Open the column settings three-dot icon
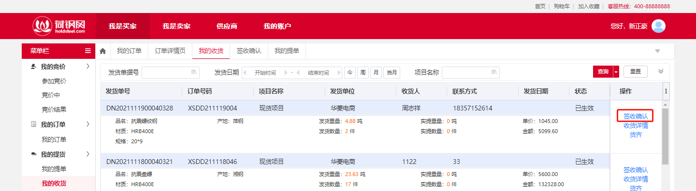This screenshot has height=191, width=696. (666, 91)
